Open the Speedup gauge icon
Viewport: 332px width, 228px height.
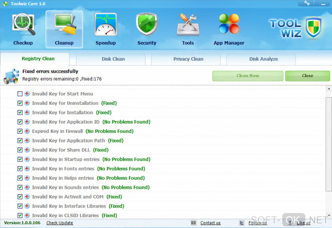pos(106,24)
